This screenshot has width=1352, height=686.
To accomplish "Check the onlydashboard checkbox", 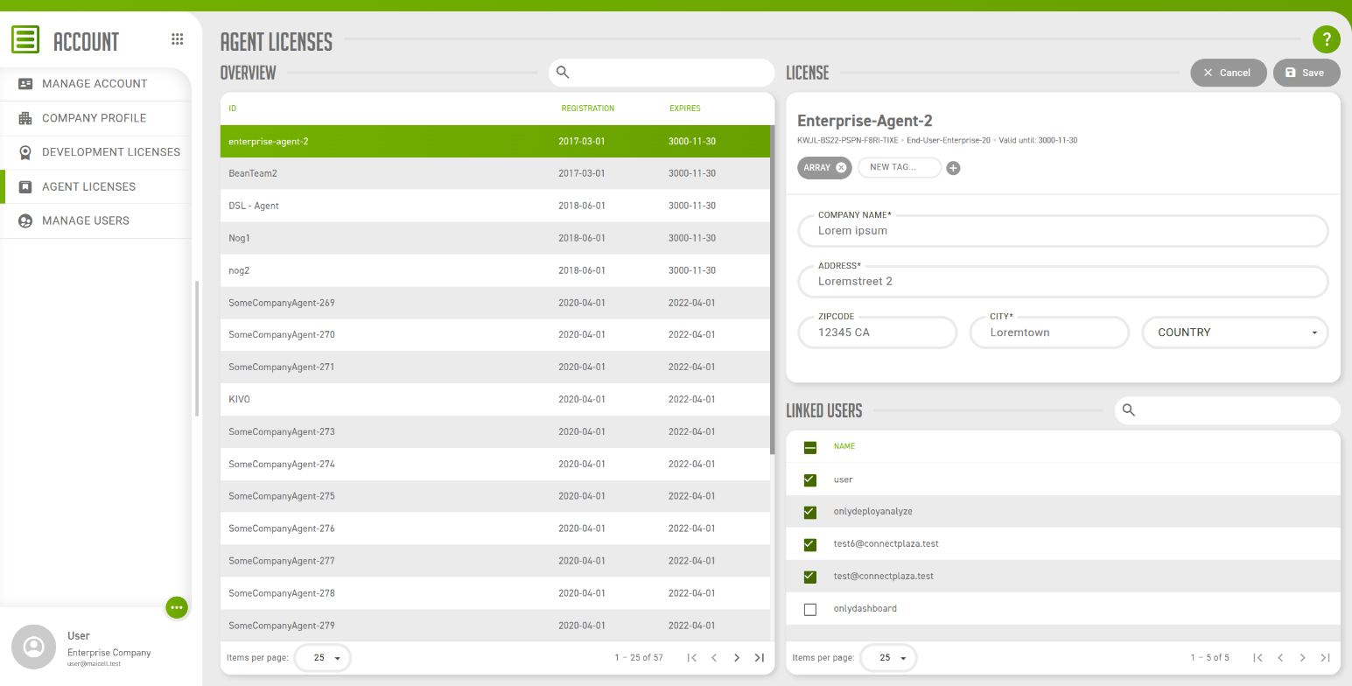I will (x=810, y=609).
